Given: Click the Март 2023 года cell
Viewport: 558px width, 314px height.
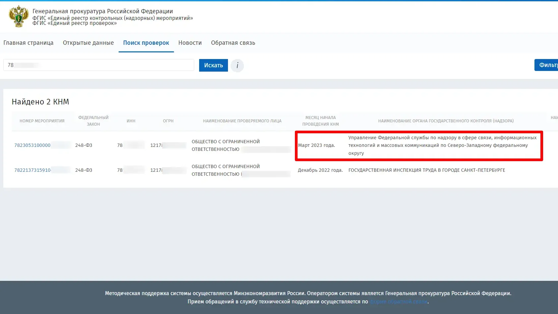Looking at the screenshot, I should [317, 145].
